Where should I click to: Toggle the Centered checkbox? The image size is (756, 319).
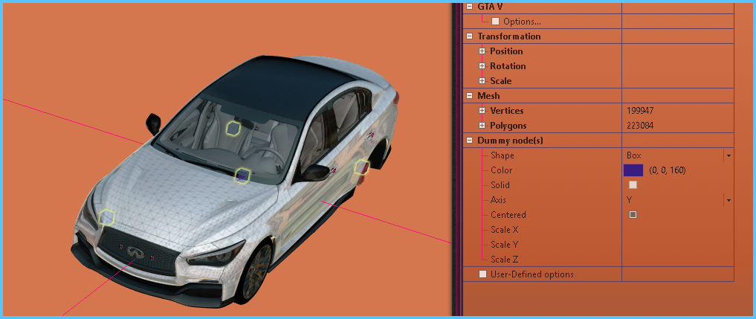(x=633, y=215)
